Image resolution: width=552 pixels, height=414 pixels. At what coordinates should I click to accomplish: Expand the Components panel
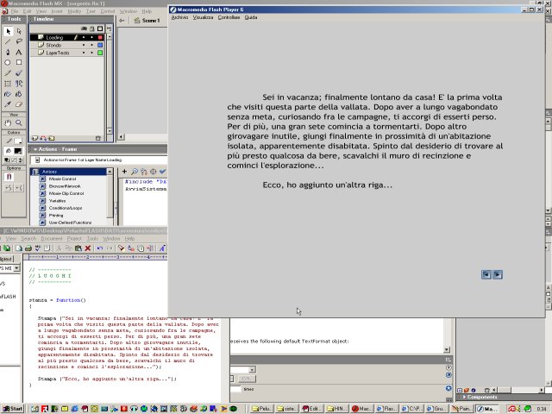click(465, 397)
